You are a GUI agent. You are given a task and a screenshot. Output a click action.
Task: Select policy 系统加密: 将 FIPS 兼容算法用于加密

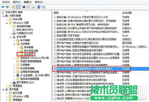tap(83, 24)
